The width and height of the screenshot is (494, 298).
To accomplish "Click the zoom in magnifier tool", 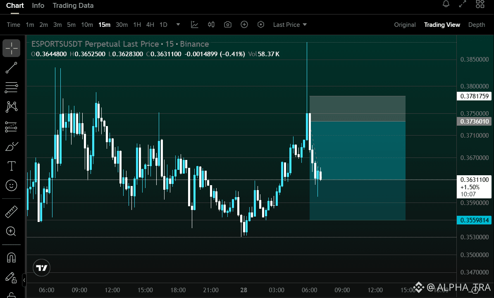I will pos(11,231).
